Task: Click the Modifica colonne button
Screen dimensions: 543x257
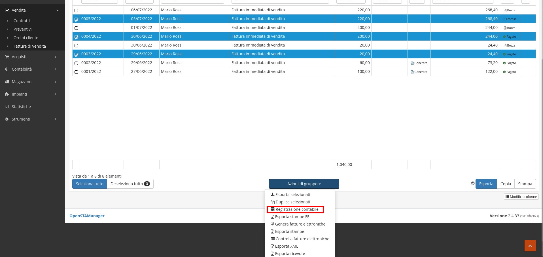Action: (x=521, y=197)
